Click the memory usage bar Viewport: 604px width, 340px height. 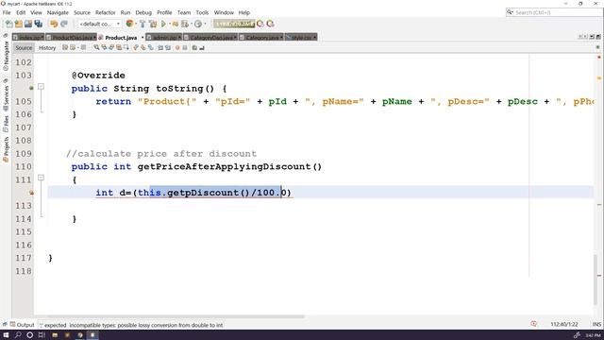pyautogui.click(x=234, y=24)
